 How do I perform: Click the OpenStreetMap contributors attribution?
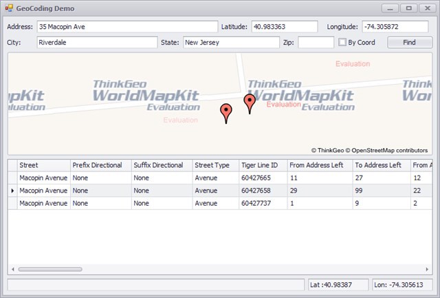coord(386,150)
